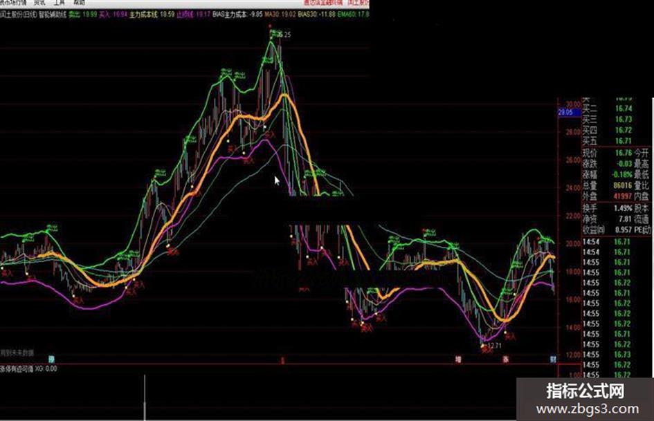The image size is (654, 421).
Task: Click the 主力成本线 18.59 indicator label
Action: (x=152, y=15)
